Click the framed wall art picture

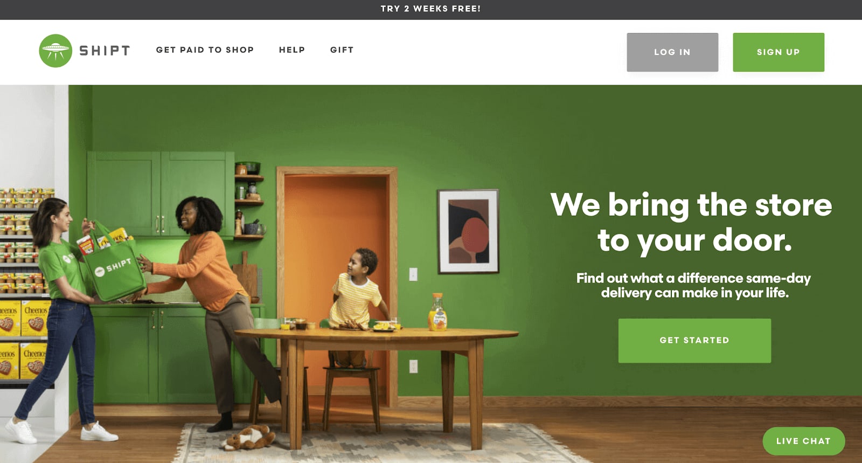468,231
